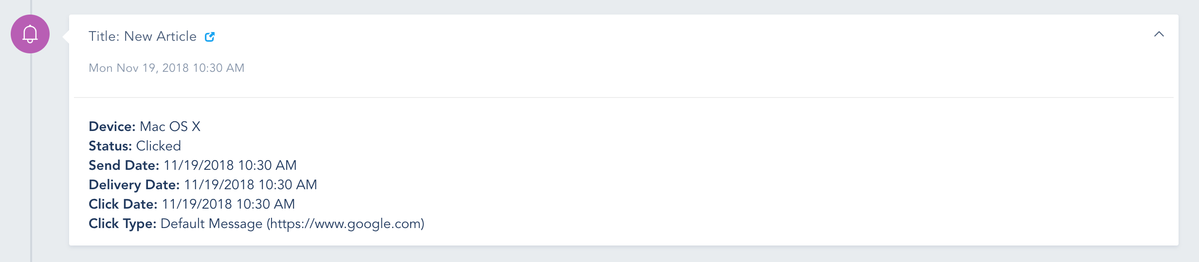
Task: Click the bold "Device:" label
Action: pos(112,127)
